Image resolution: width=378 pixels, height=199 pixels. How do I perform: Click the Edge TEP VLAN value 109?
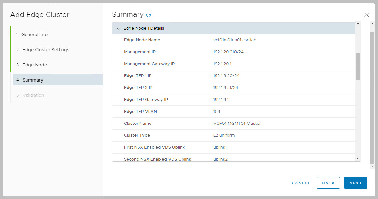click(x=217, y=112)
